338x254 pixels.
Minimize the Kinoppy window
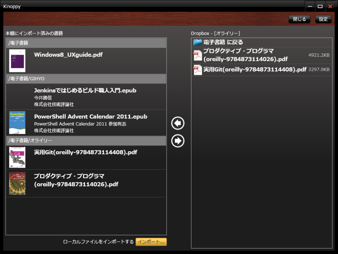pos(310,6)
